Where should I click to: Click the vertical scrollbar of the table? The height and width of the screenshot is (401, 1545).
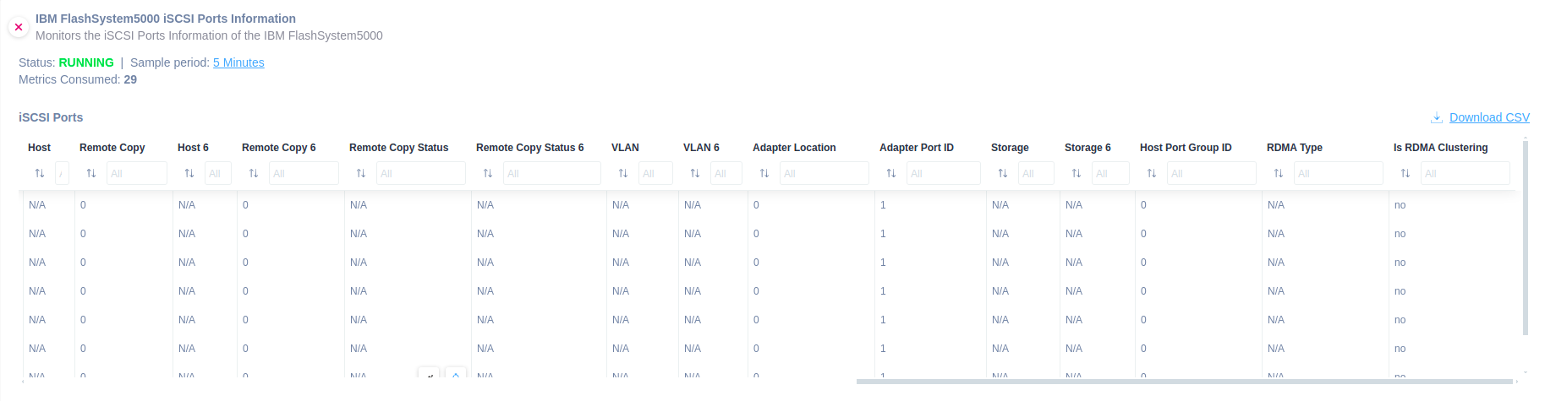pyautogui.click(x=1526, y=238)
